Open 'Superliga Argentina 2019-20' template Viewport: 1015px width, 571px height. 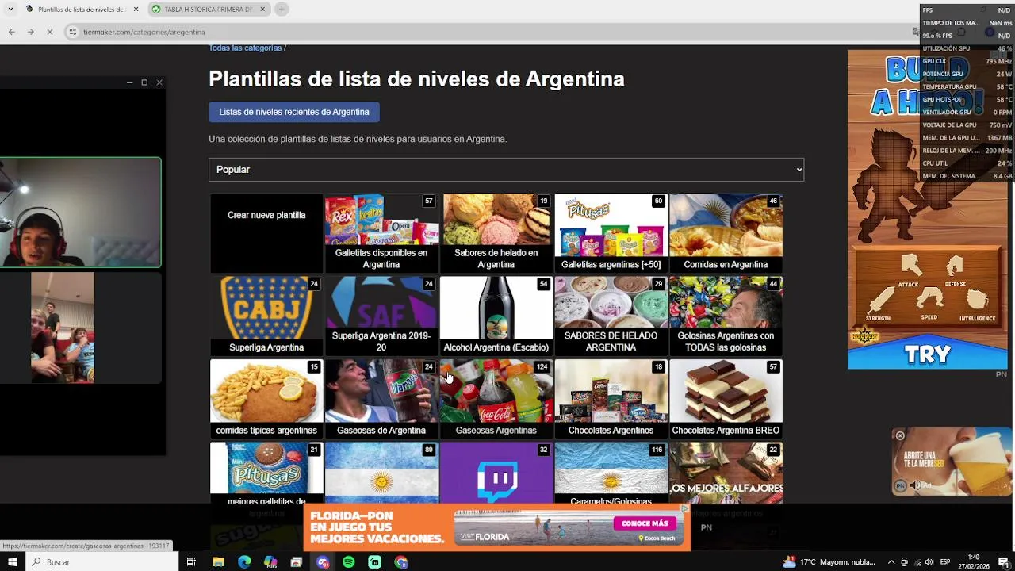pyautogui.click(x=381, y=316)
